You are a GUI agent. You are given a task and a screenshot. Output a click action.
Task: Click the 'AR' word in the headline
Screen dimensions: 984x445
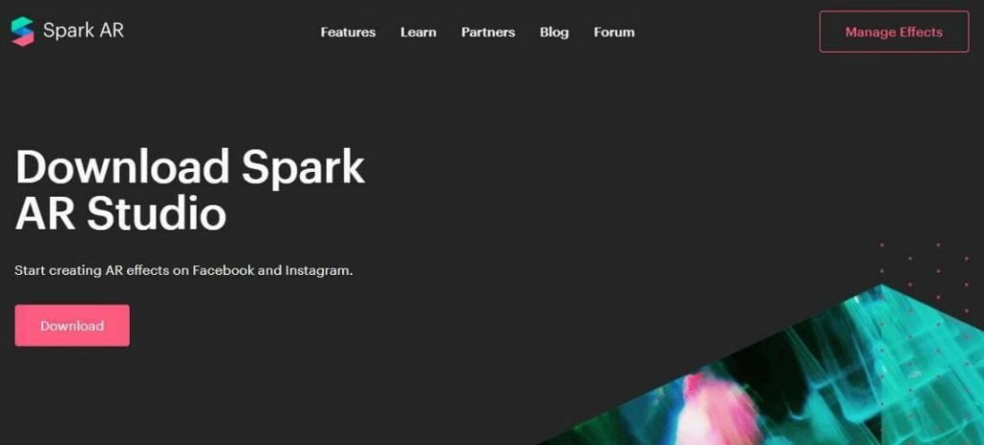(x=46, y=214)
